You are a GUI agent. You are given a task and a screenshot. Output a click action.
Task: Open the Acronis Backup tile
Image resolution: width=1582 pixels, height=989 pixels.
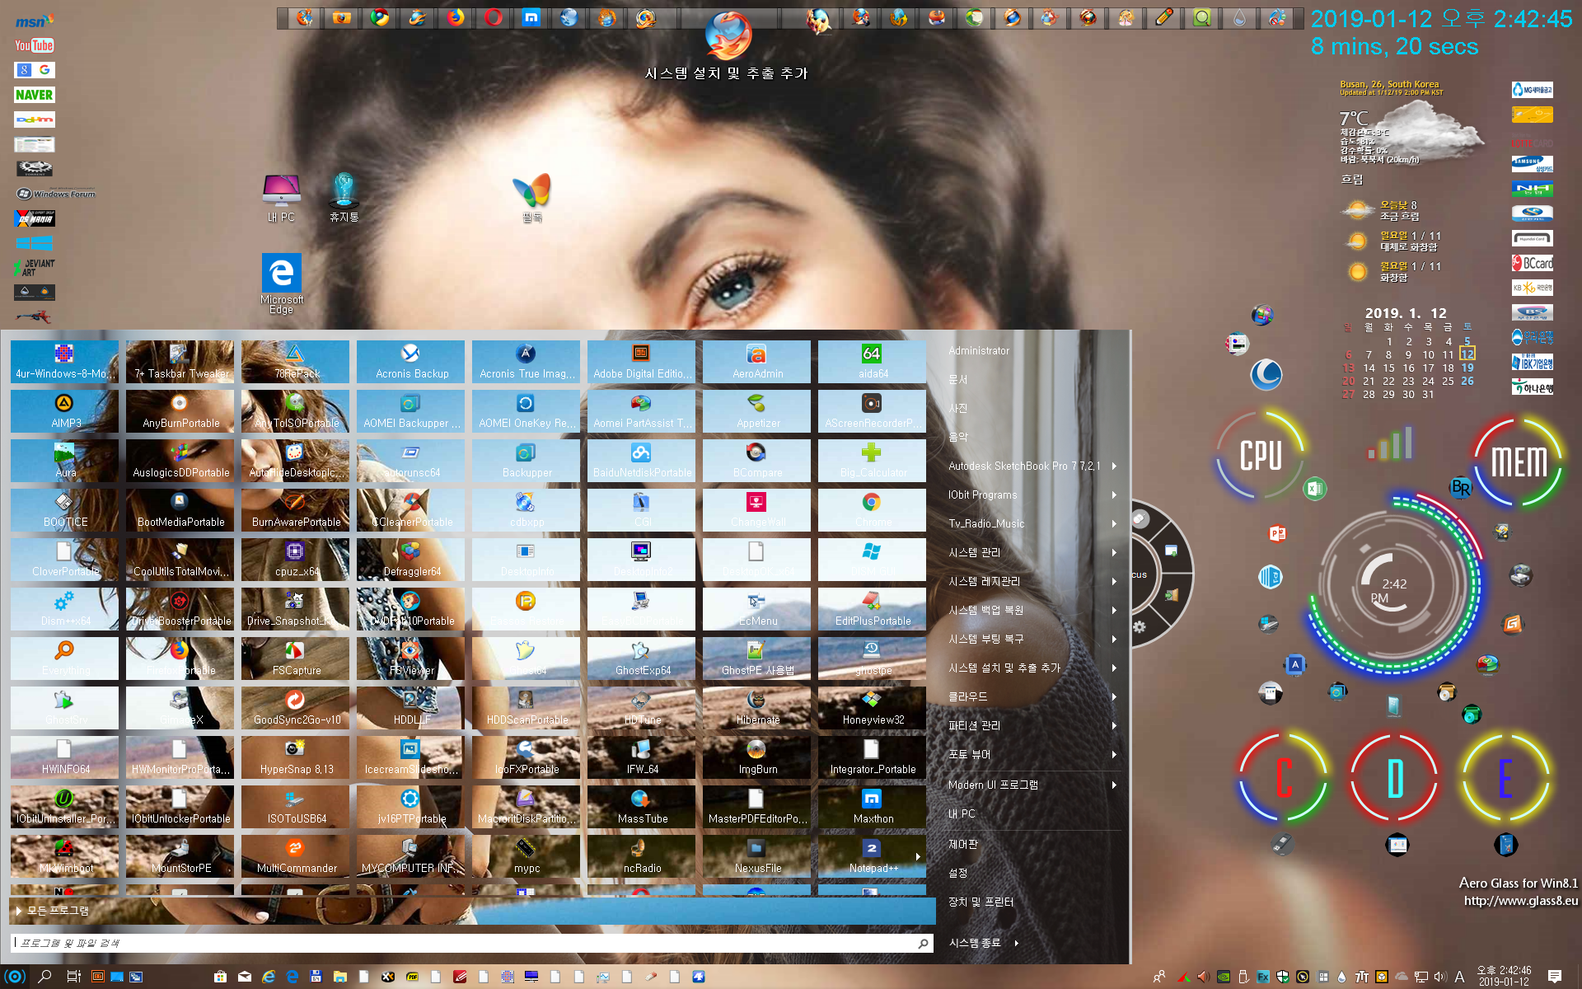410,362
